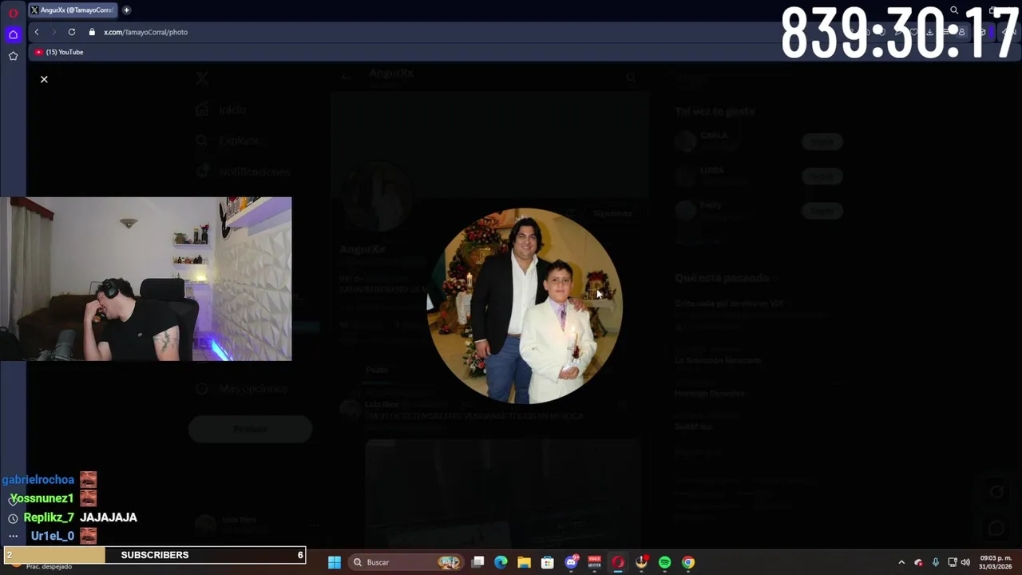Reload the current X page
The image size is (1022, 575).
coord(72,32)
